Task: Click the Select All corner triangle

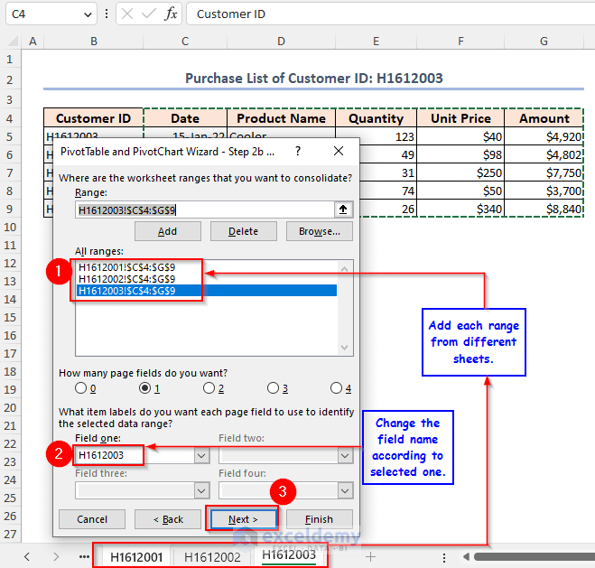Action: point(13,41)
